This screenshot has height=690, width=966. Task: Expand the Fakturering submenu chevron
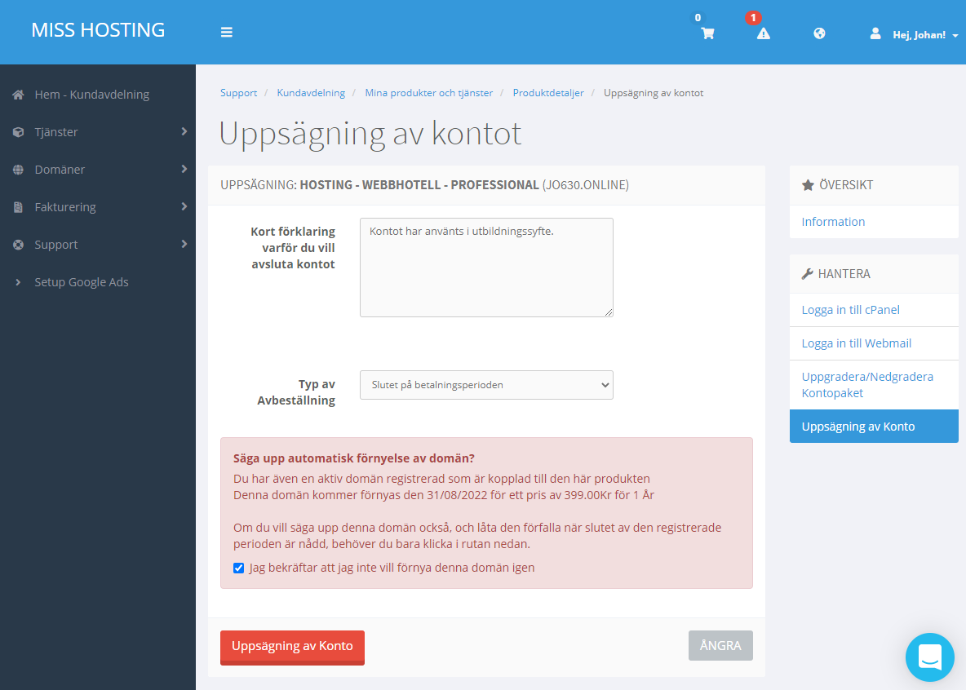pos(184,206)
